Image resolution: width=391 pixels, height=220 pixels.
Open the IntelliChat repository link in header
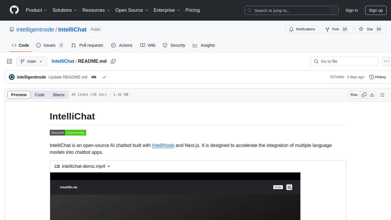tap(72, 29)
